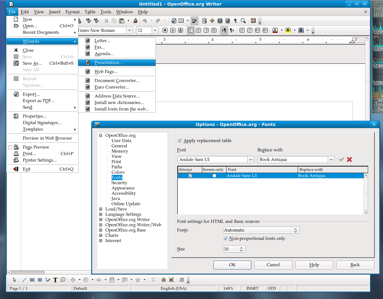
Task: Click the Help lifebuoy icon
Action: tap(253, 21)
